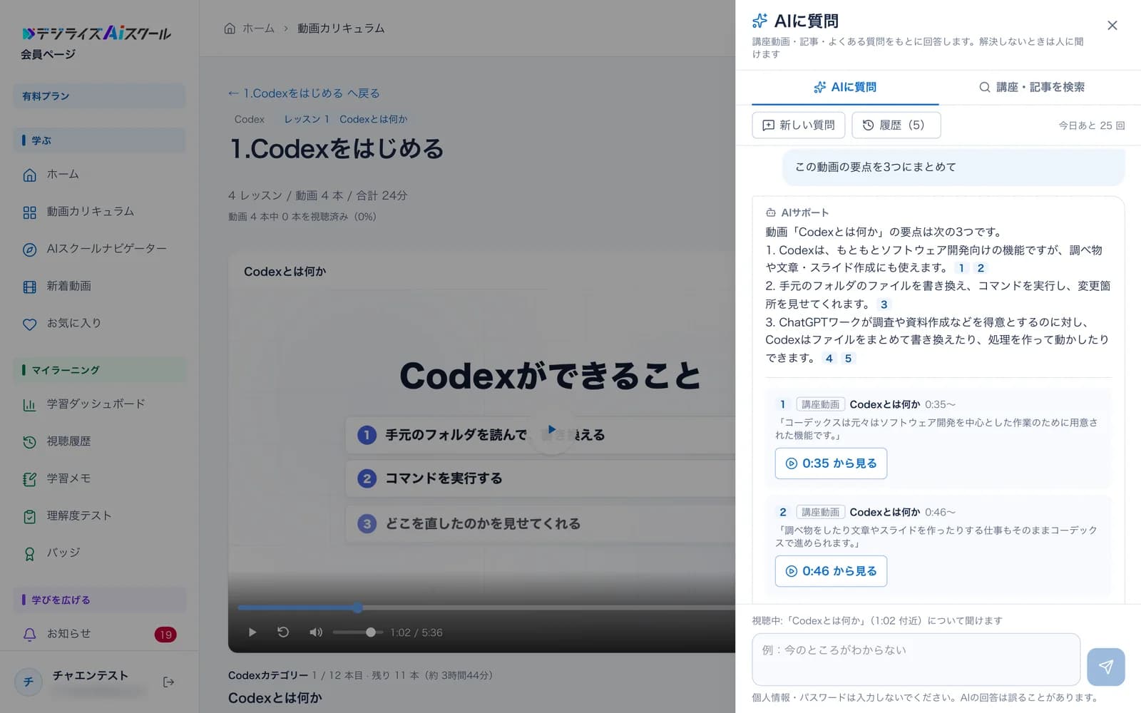Click the 動画カリキュラム breadcrumb text

[x=341, y=29]
